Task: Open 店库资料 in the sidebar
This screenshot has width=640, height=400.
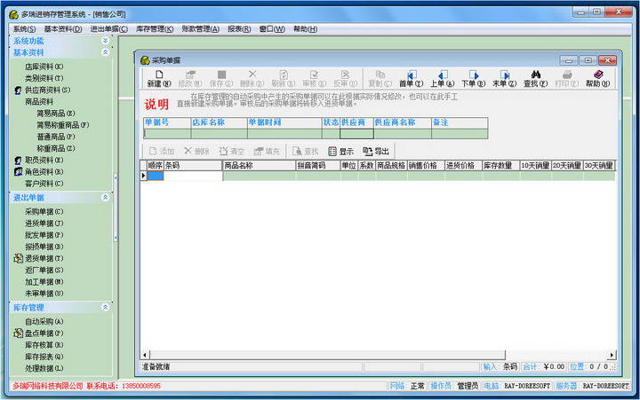Action: click(44, 67)
